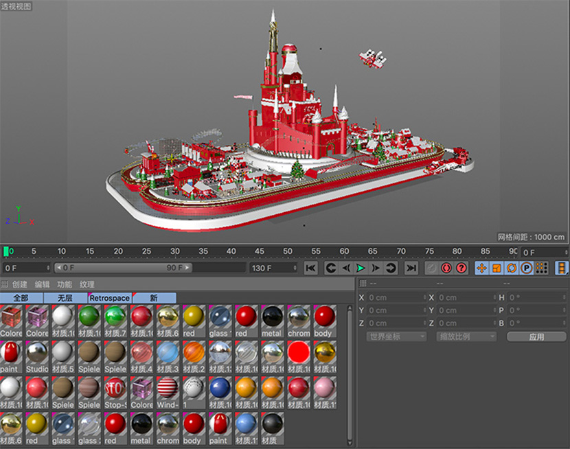
Task: Toggle the greyed autokeying icon
Action: pyautogui.click(x=431, y=268)
